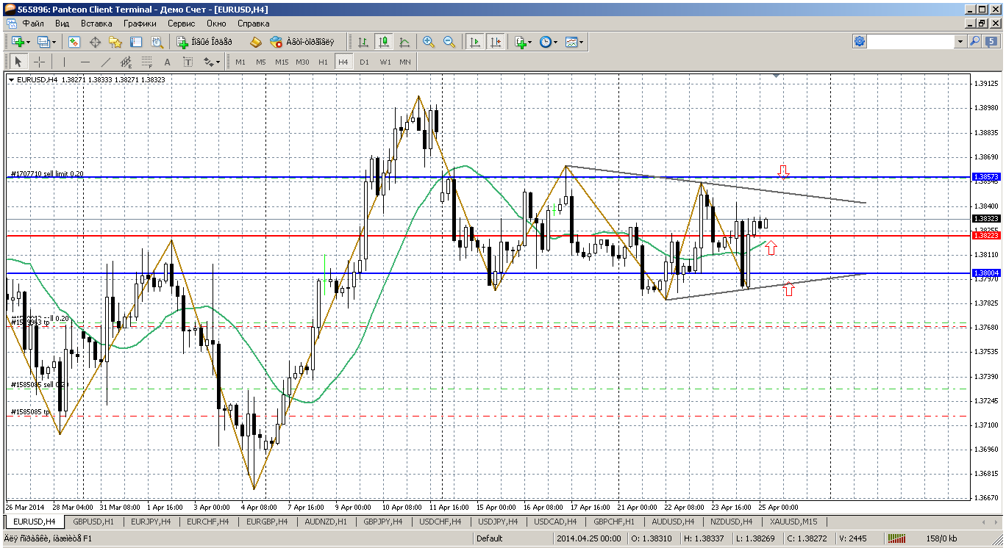Toggle the chart Auto Scroll button

coord(475,42)
